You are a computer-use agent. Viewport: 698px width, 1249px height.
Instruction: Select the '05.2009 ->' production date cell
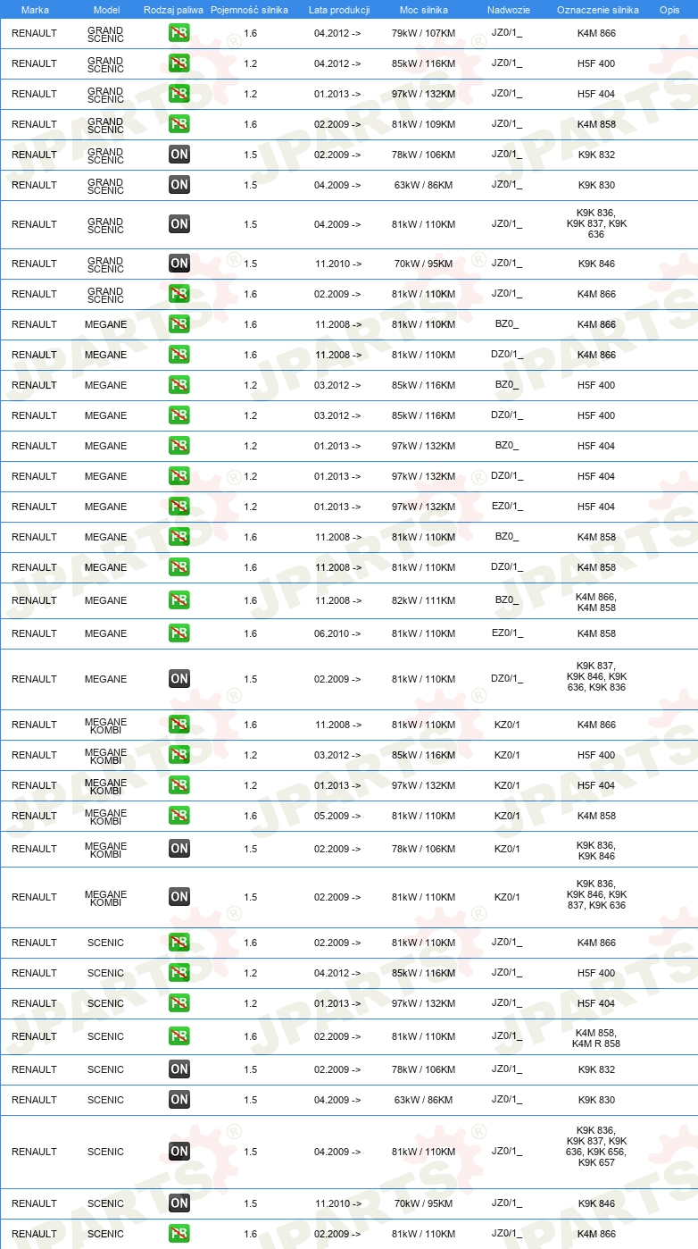pyautogui.click(x=337, y=816)
